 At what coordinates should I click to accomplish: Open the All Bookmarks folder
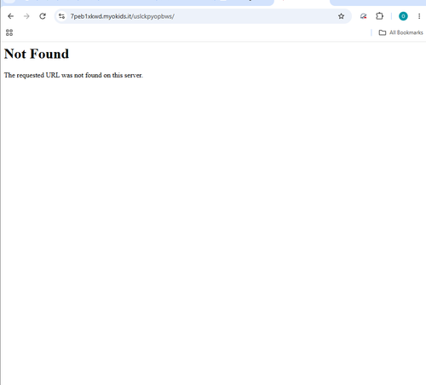[400, 32]
